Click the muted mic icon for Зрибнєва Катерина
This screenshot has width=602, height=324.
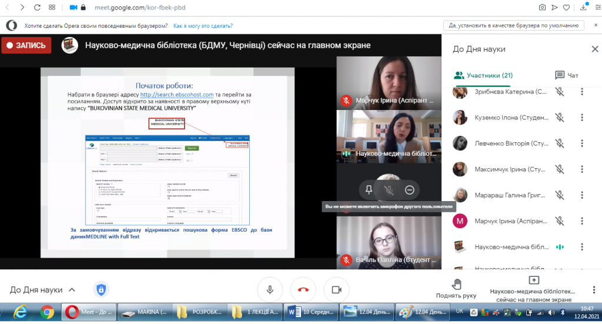coord(560,92)
